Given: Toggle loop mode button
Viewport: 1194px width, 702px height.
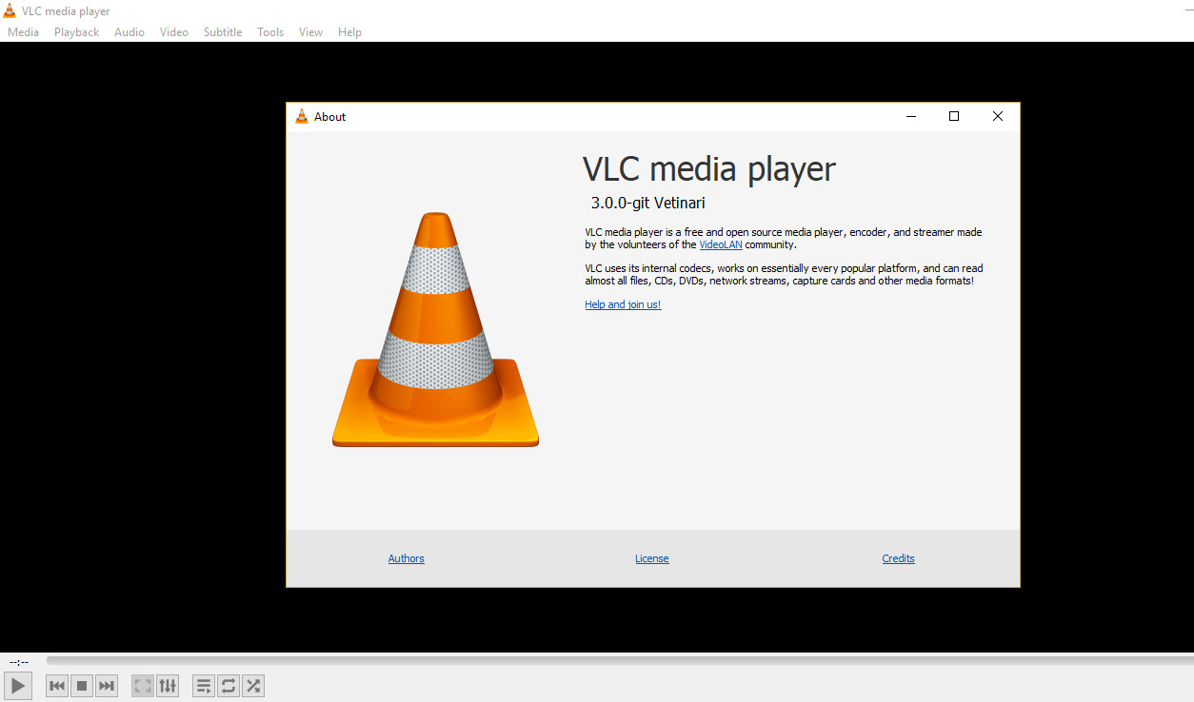Looking at the screenshot, I should click(x=229, y=685).
